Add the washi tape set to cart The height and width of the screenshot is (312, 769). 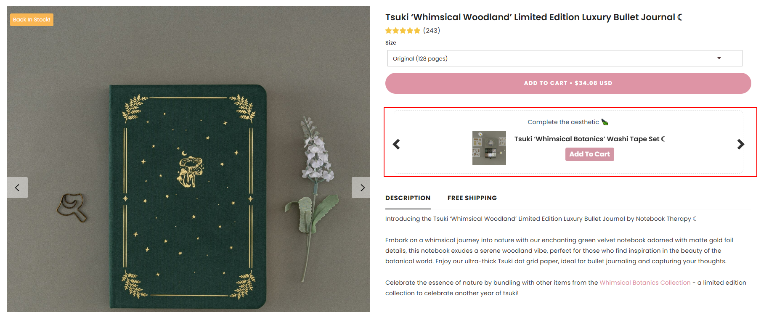coord(589,154)
